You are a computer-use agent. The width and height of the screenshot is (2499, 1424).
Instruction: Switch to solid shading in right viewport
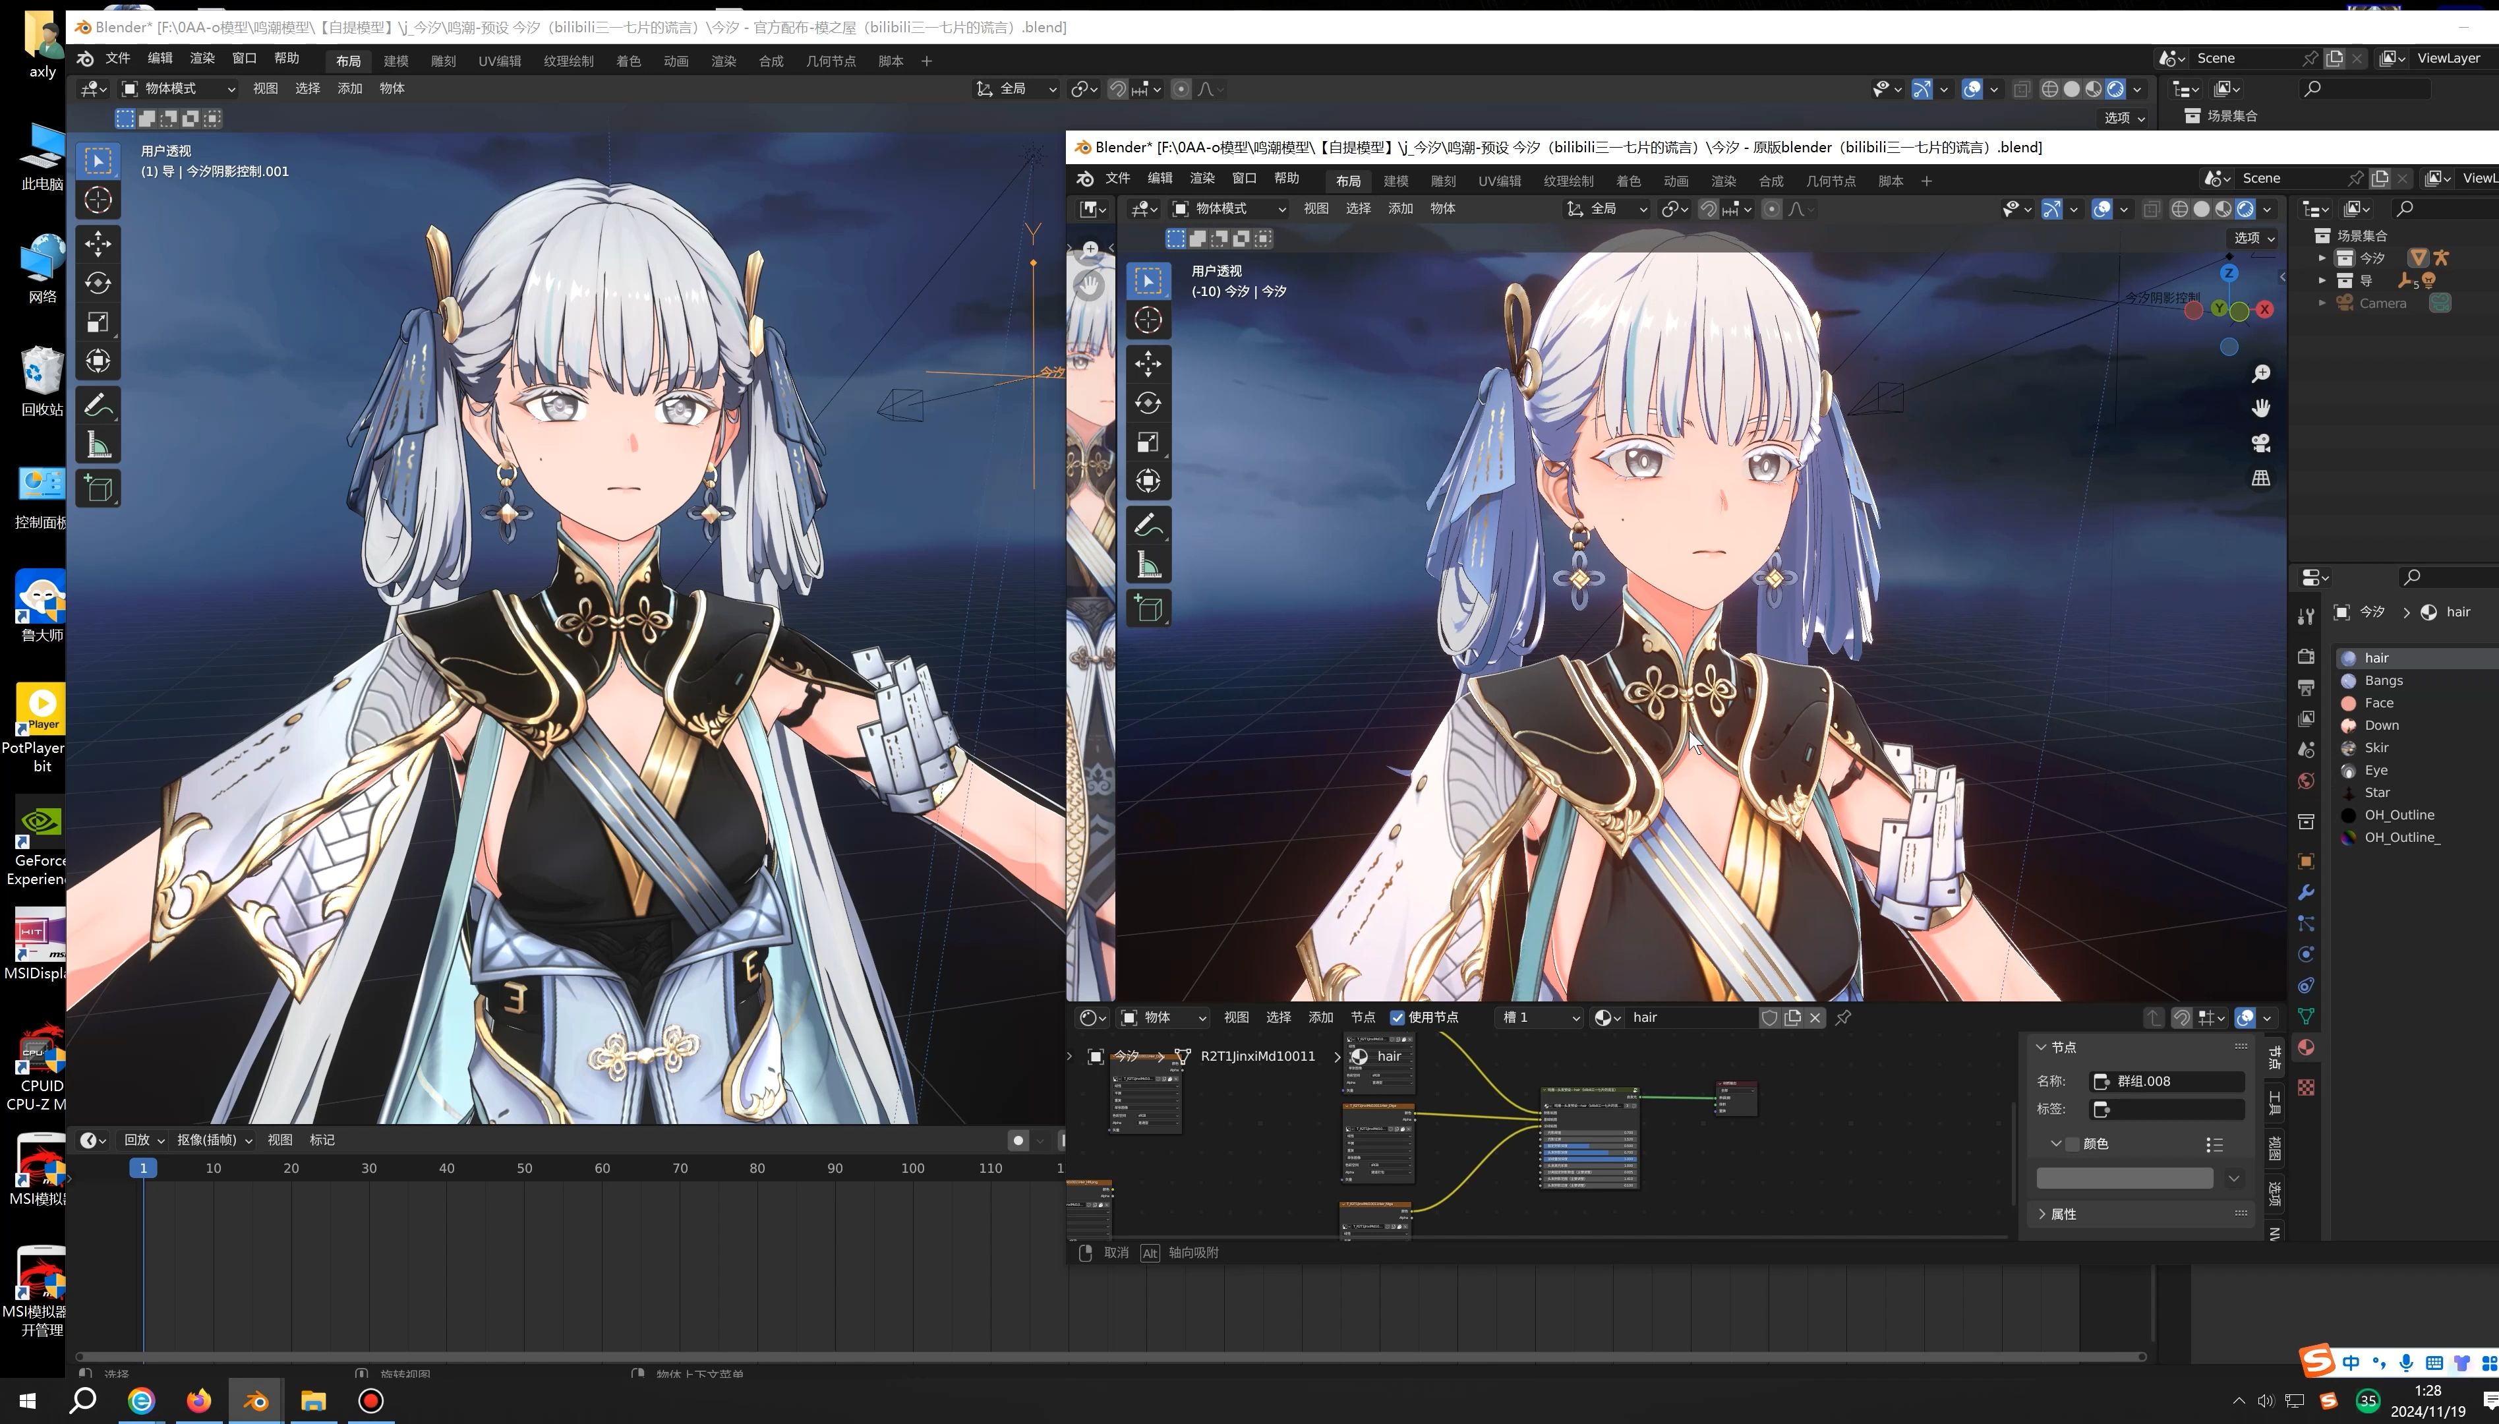(x=2201, y=209)
